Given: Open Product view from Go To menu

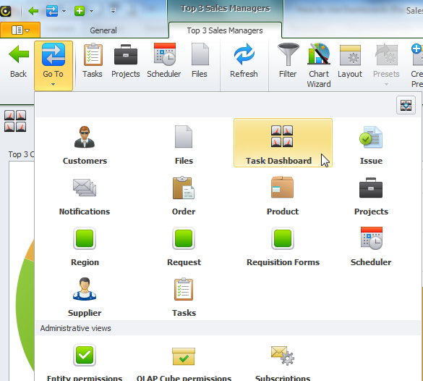Looking at the screenshot, I should [283, 196].
